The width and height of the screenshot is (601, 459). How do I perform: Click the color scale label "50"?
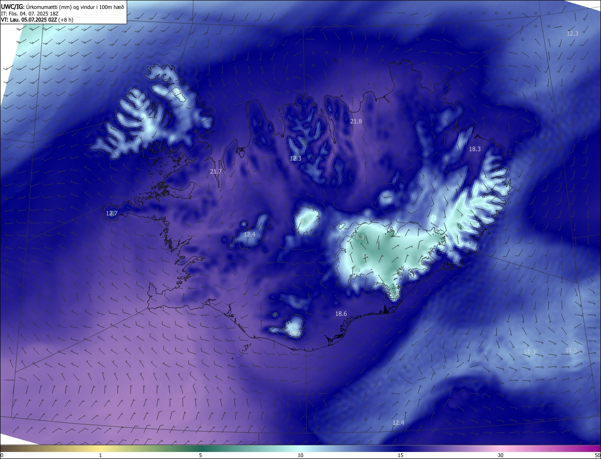click(597, 455)
